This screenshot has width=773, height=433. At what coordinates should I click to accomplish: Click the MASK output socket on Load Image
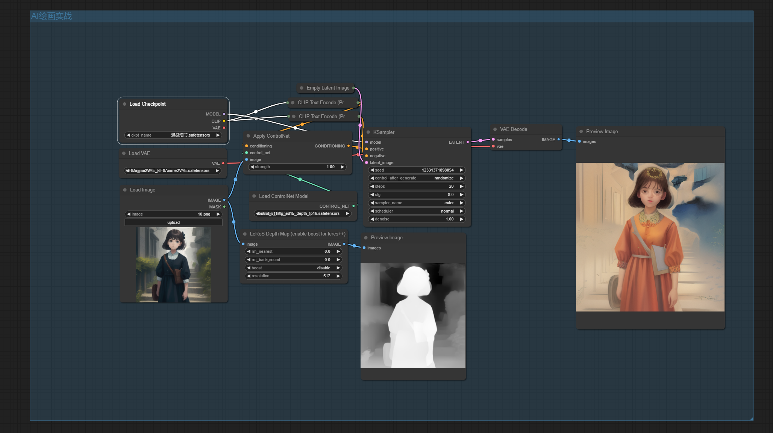point(224,207)
